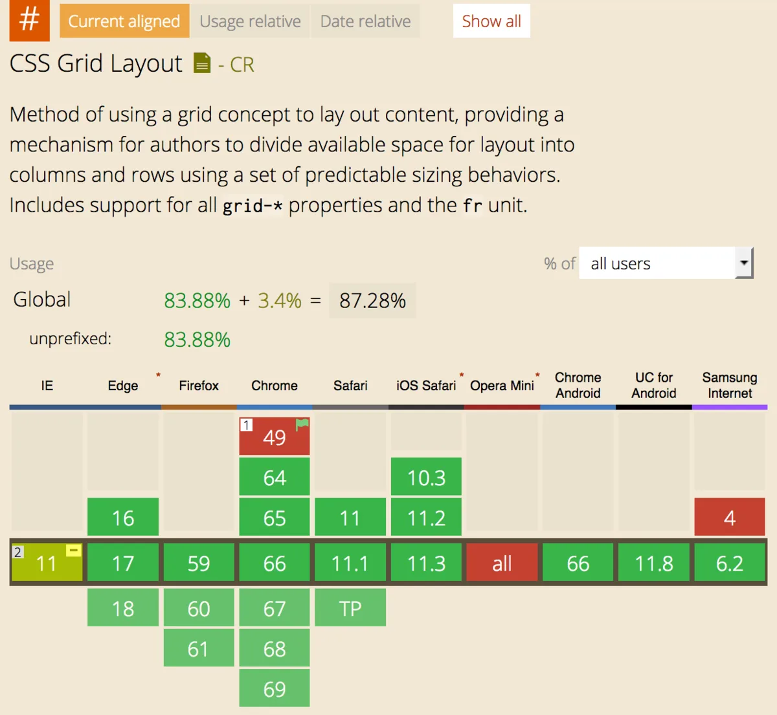Select the Opera Mini all cell
The image size is (777, 715).
pos(502,563)
